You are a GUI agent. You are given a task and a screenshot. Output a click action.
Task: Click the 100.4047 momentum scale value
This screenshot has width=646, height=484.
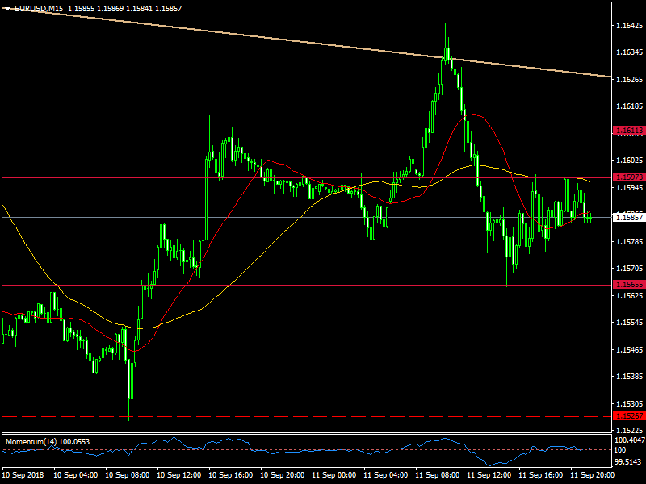coord(628,441)
